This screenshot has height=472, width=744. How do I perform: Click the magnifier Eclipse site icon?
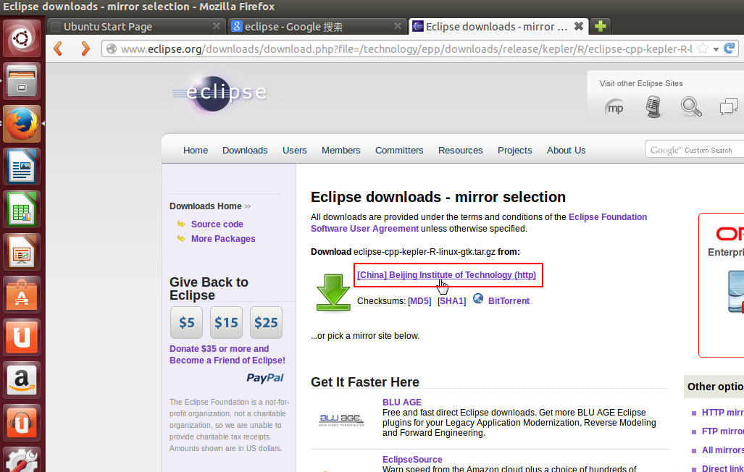691,106
